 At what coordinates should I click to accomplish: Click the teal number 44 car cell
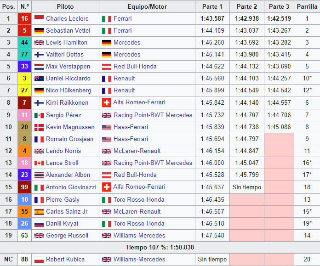(x=24, y=42)
